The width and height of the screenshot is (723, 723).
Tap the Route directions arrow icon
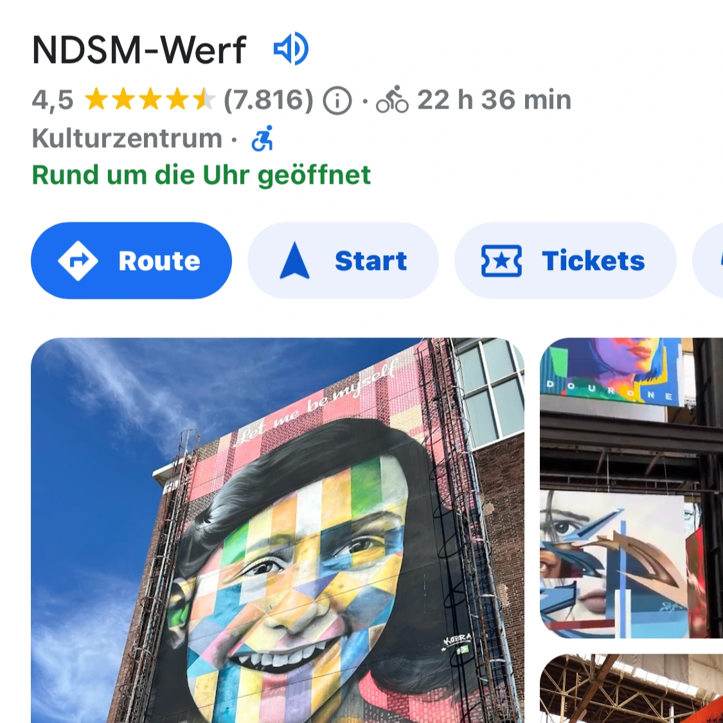click(x=78, y=261)
